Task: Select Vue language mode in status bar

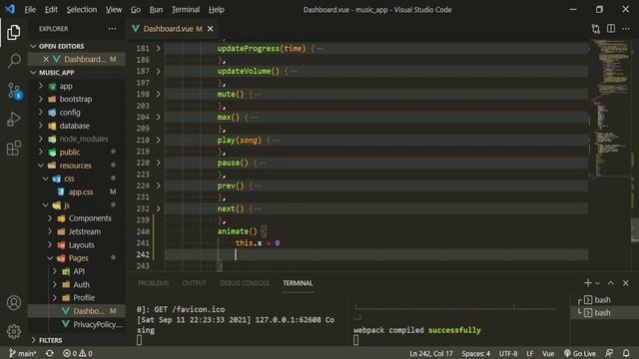Action: coord(548,353)
